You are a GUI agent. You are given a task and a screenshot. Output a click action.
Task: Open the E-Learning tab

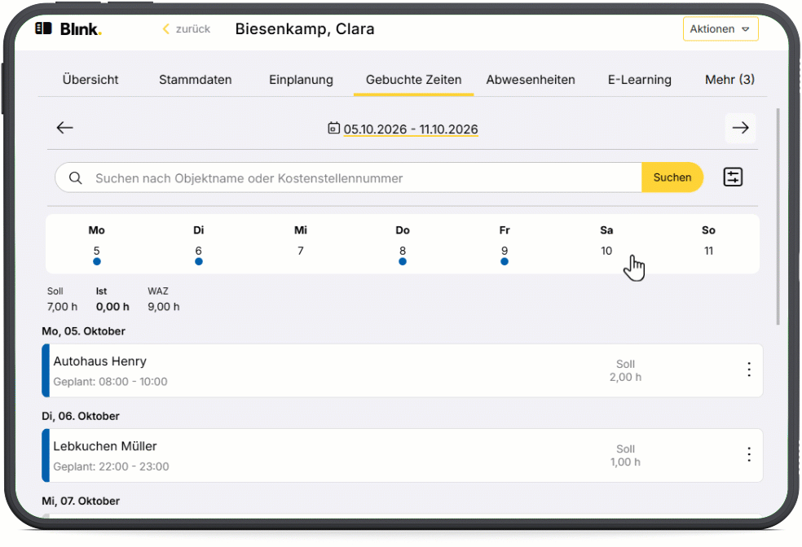pos(639,80)
